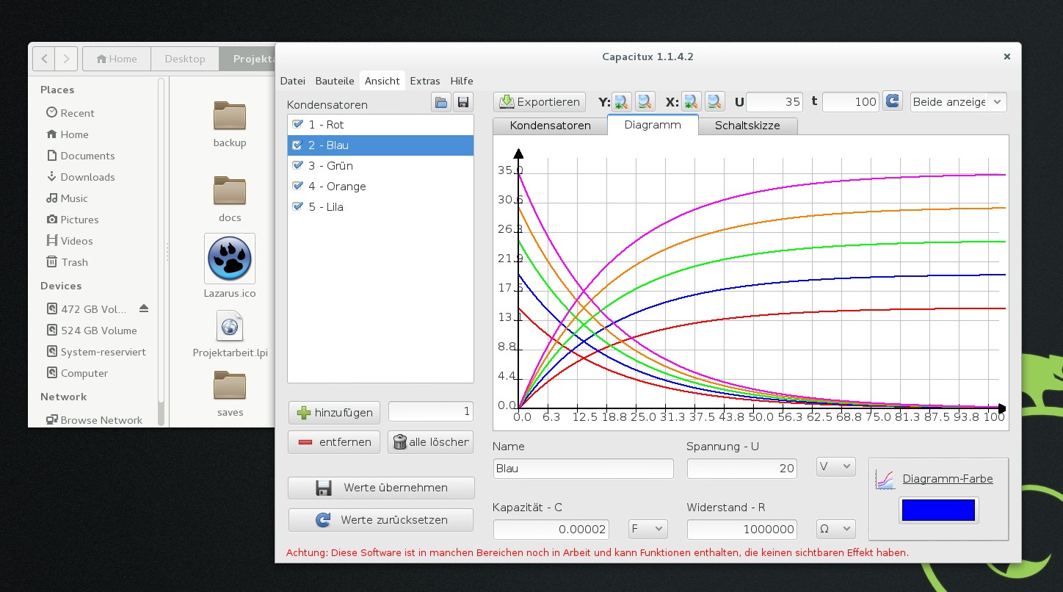
Task: Click the Name input field containing Blau
Action: point(583,469)
